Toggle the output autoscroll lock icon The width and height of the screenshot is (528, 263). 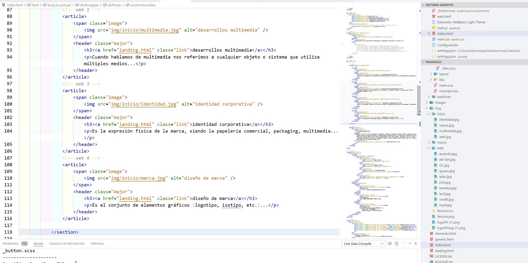pos(397,243)
